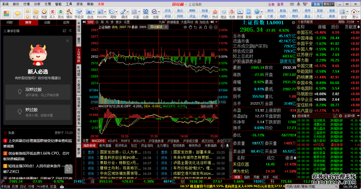Click the page-down small yellow arrow
Screen dimensions: 361x189
click(x=28, y=16)
